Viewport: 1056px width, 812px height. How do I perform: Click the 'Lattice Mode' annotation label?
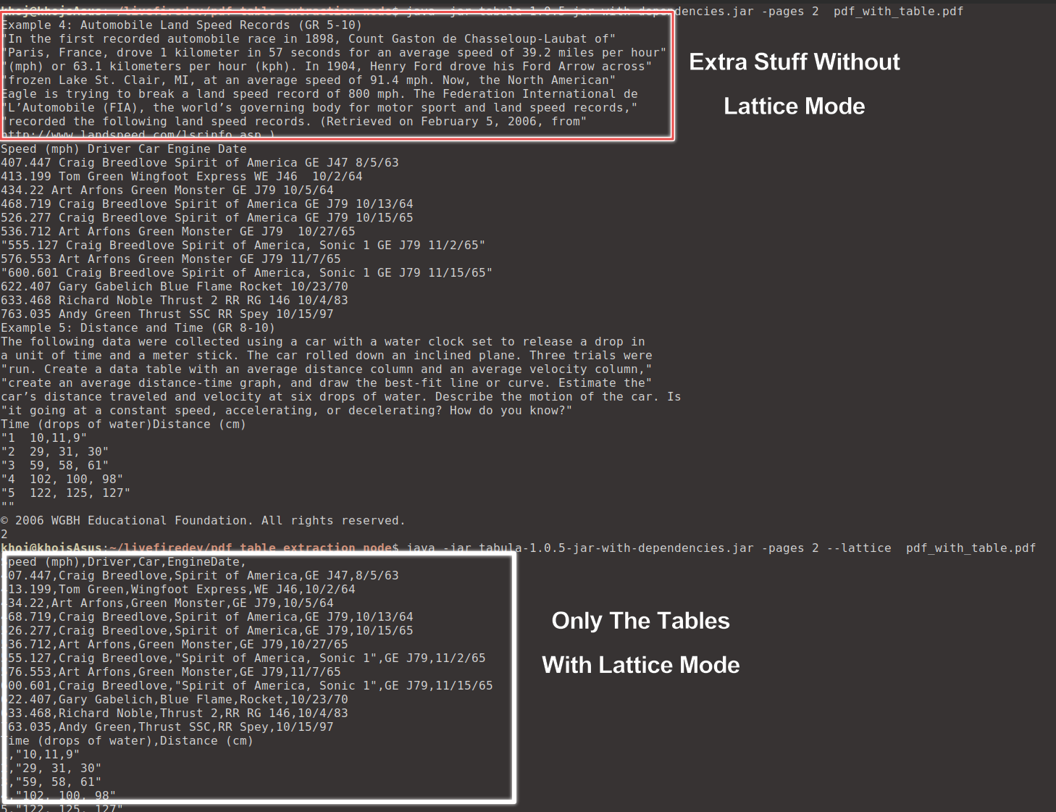[794, 106]
